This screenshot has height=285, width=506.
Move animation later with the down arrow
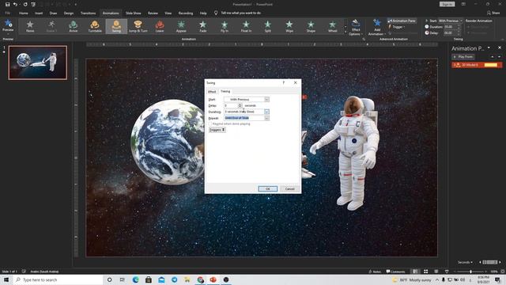499,57
